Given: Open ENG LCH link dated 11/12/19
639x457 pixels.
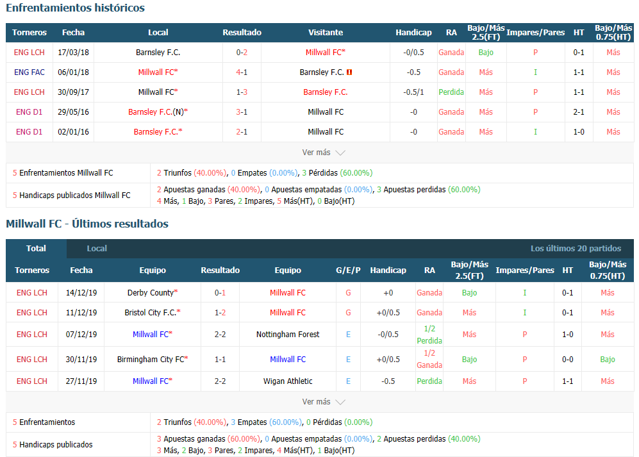Looking at the screenshot, I should [32, 313].
